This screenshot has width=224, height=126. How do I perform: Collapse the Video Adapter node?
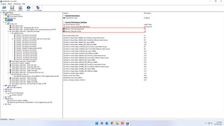point(4,86)
